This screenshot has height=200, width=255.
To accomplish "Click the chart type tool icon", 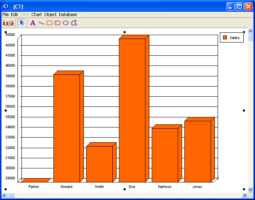I will click(8, 23).
